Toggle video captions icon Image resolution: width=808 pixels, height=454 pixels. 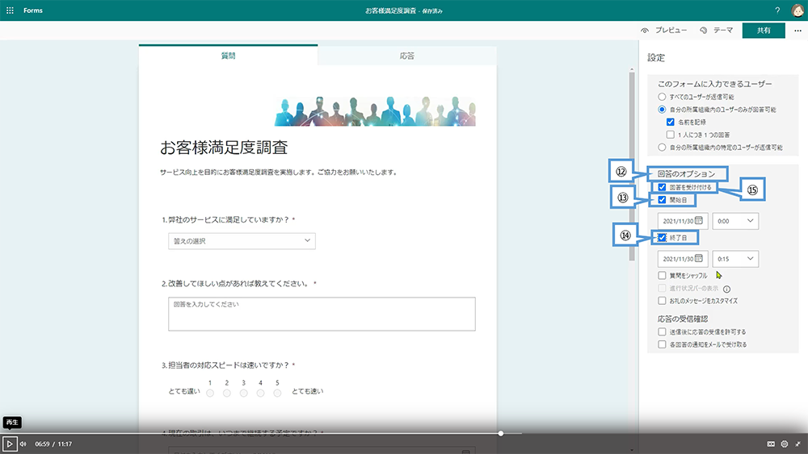(771, 444)
